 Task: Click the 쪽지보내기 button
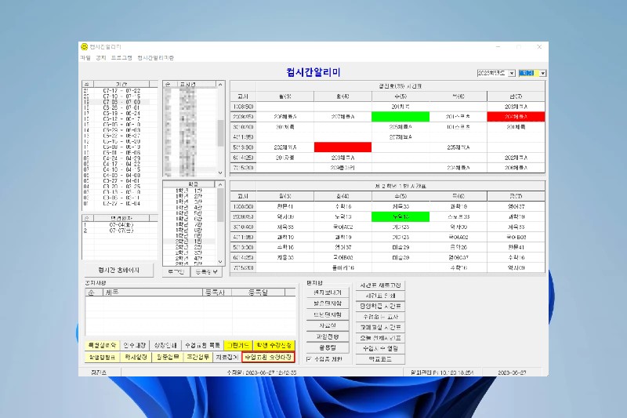tap(328, 293)
